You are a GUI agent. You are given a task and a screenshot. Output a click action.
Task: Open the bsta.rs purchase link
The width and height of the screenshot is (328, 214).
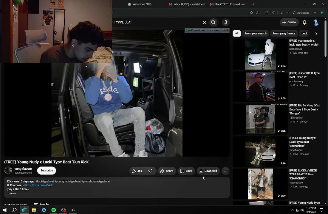click(39, 185)
